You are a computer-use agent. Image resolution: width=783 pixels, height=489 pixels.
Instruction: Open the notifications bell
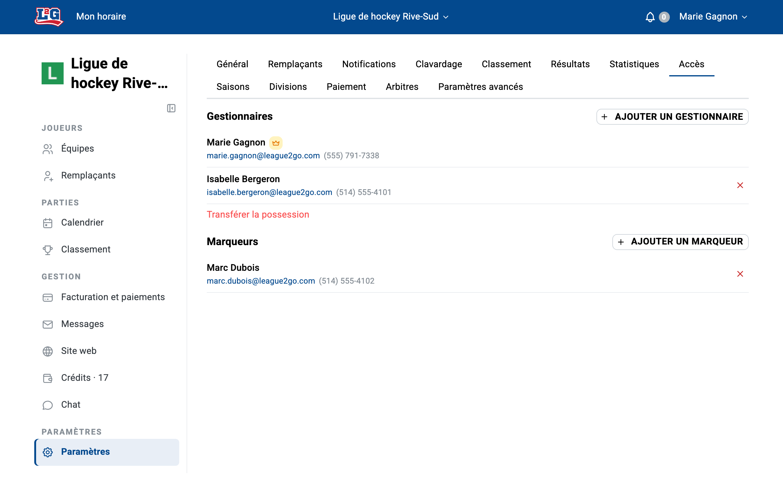point(650,17)
